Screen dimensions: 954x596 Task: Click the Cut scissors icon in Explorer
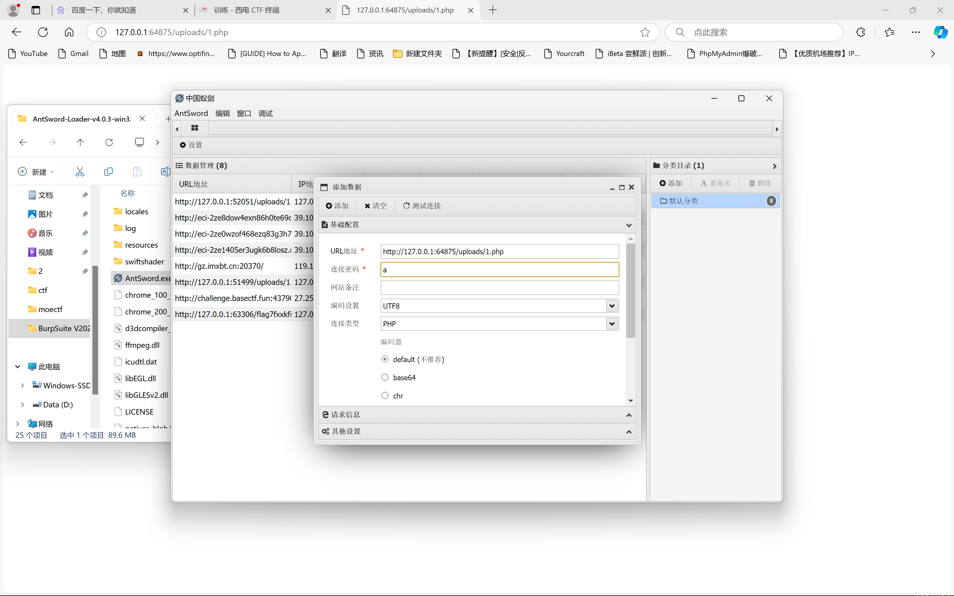[80, 171]
